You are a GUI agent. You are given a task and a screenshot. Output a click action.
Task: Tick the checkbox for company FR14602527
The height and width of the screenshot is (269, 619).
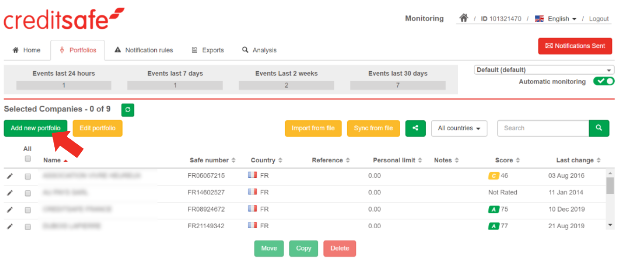28,193
